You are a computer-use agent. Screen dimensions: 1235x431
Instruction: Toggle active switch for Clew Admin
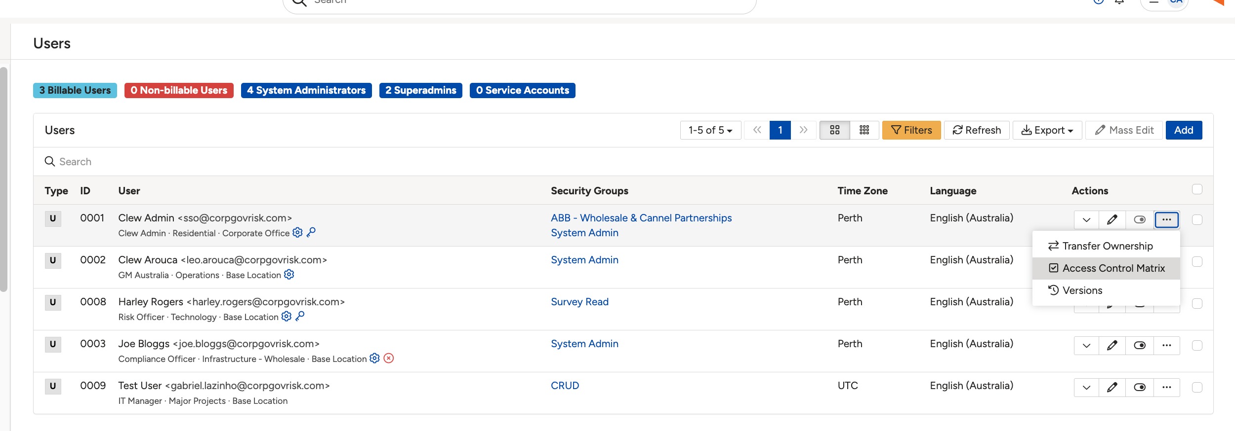pos(1140,220)
